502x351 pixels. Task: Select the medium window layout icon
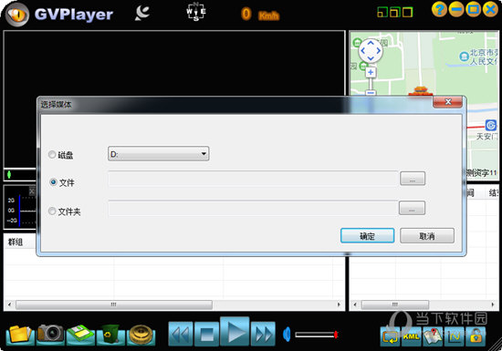(x=394, y=12)
